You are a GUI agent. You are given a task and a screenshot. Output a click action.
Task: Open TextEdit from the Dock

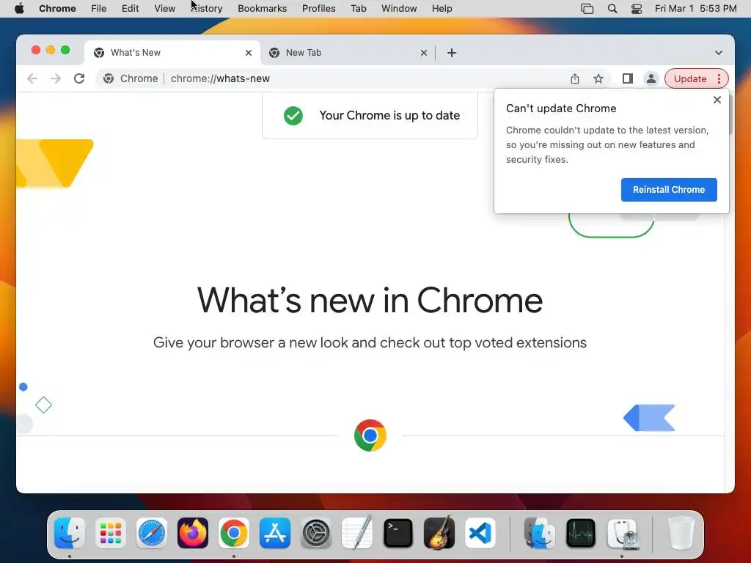click(357, 533)
